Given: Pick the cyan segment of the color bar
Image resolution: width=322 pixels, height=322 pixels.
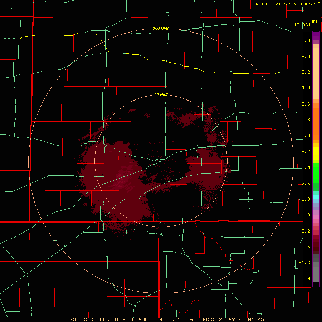Looking at the screenshot, I should 316,197.
